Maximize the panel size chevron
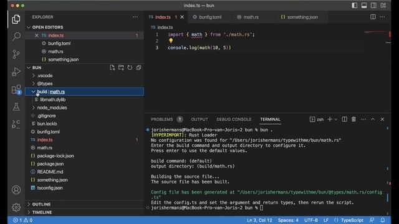Screen dimensions: 399x224 (373, 119)
